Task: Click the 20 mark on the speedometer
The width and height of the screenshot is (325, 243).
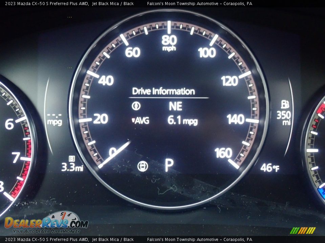Action: [101, 119]
